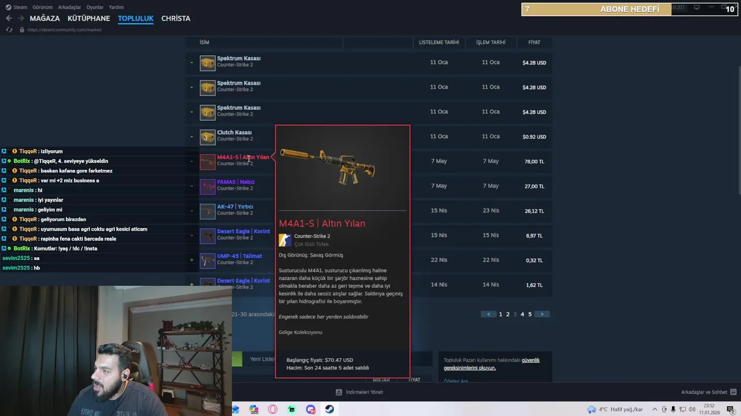Open the UMP-45 Talimat item thumbnail
Viewport: 741px width, 416px height.
(x=207, y=261)
